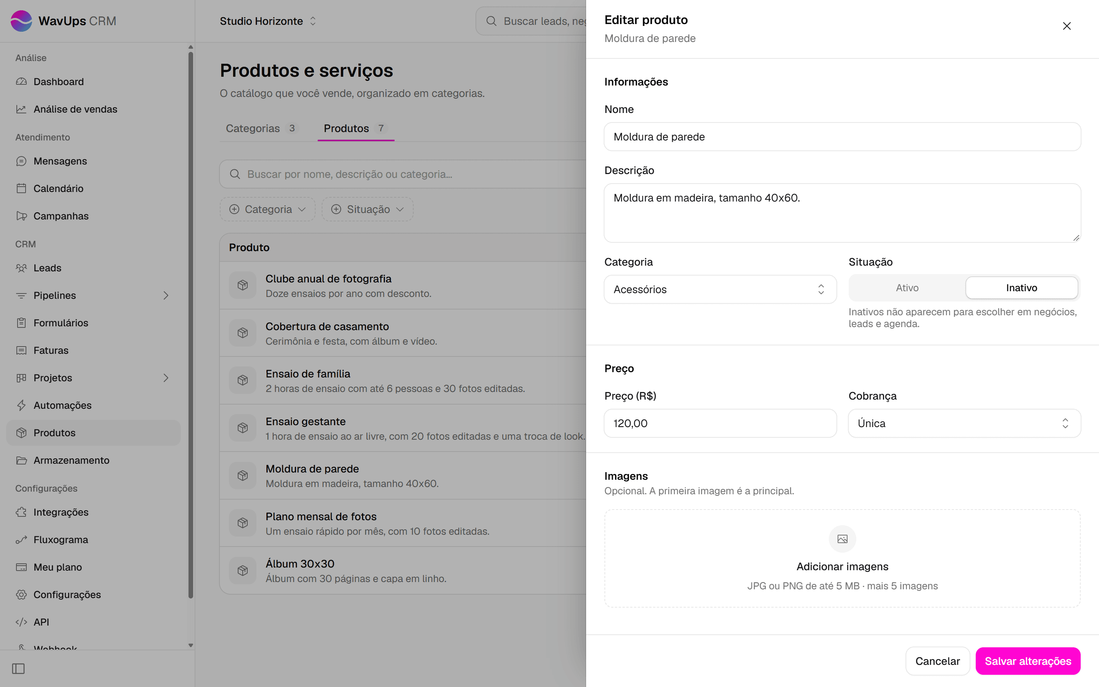This screenshot has height=687, width=1099.
Task: Close the Editar produto panel
Action: pos(1067,26)
